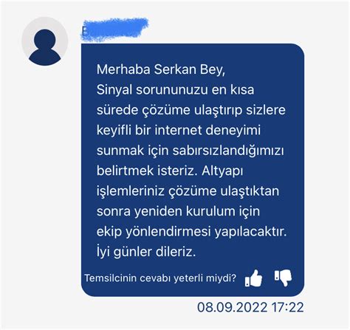Viewport: 350px width, 330px height.
Task: Select the word 'Merhaba' in greeting
Action: point(123,69)
